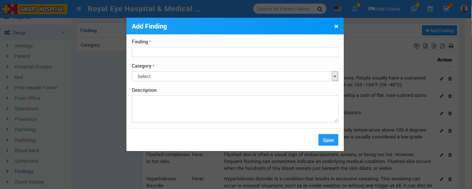
Task: Save the new finding
Action: pyautogui.click(x=328, y=140)
